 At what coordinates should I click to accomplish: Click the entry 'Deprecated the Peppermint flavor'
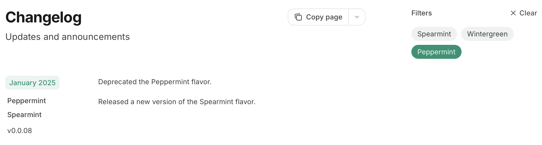pos(155,81)
